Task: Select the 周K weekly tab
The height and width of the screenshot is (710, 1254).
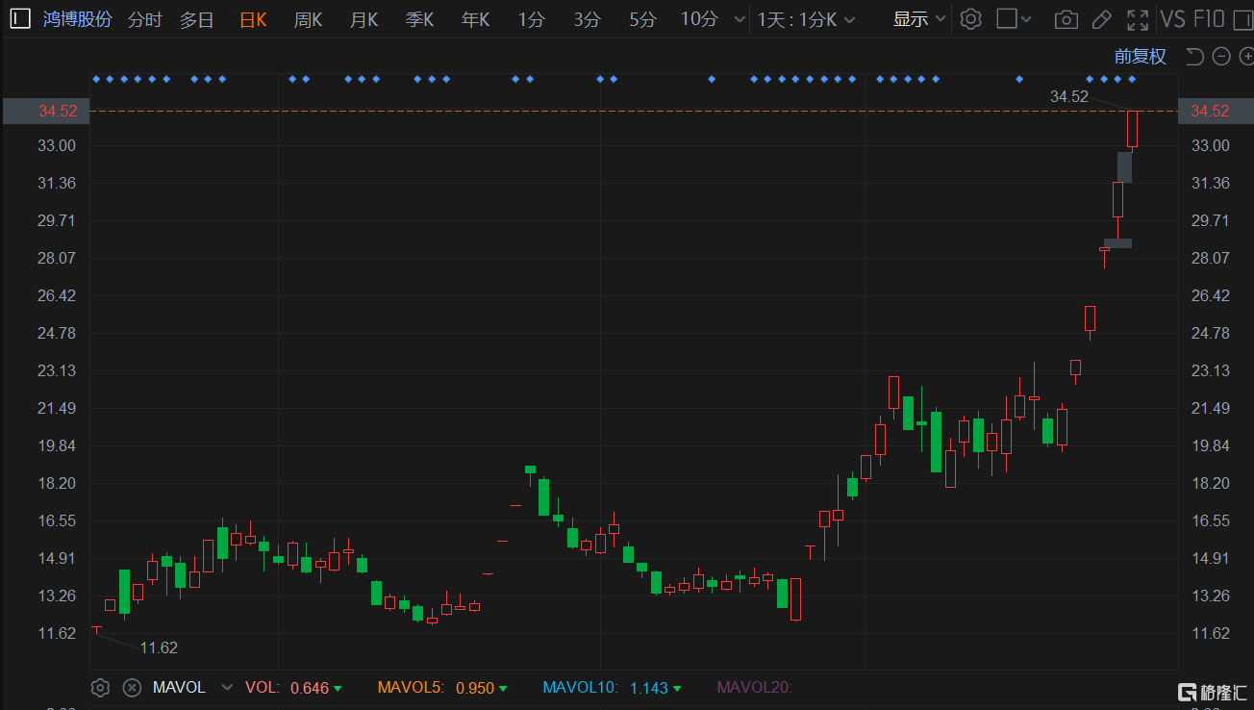Action: point(308,19)
